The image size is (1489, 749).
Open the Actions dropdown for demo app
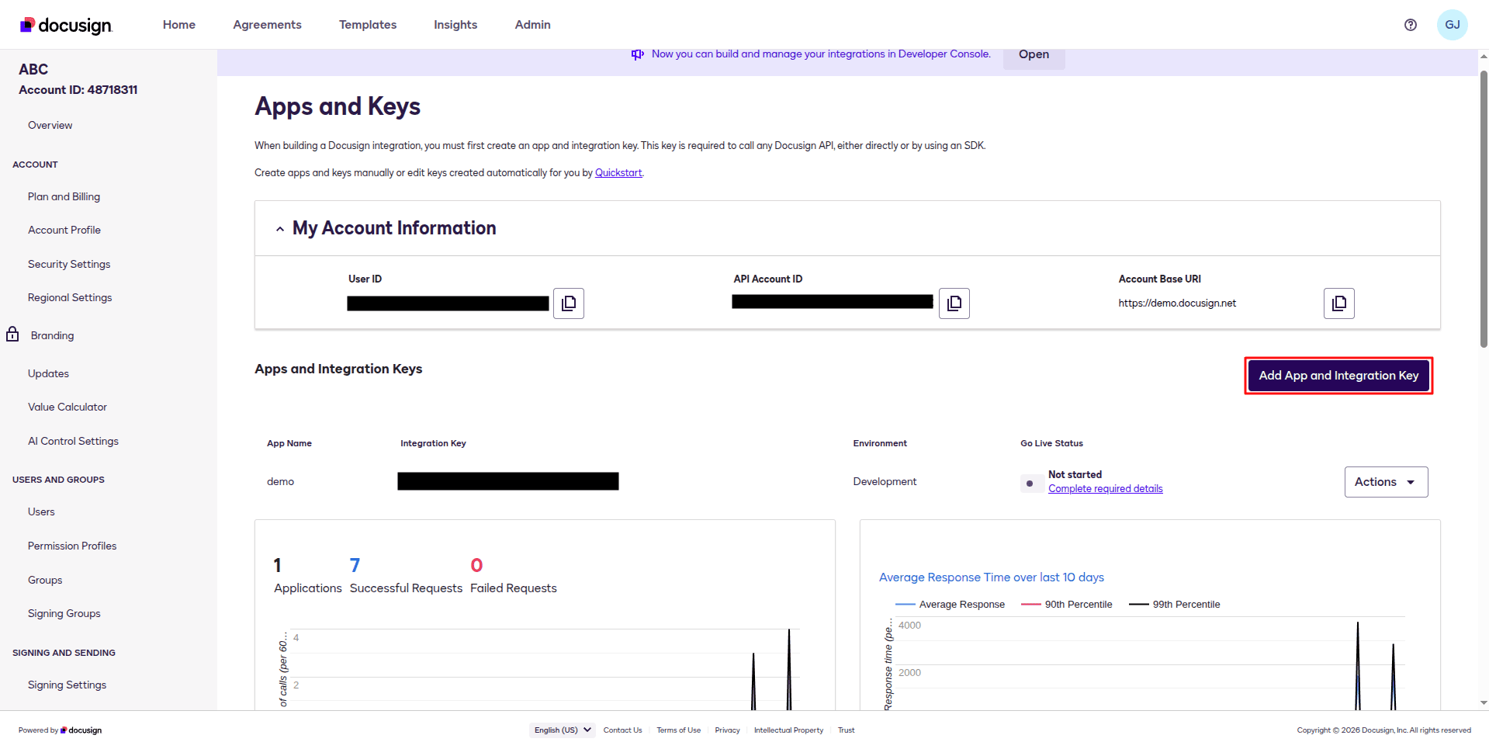pos(1386,482)
